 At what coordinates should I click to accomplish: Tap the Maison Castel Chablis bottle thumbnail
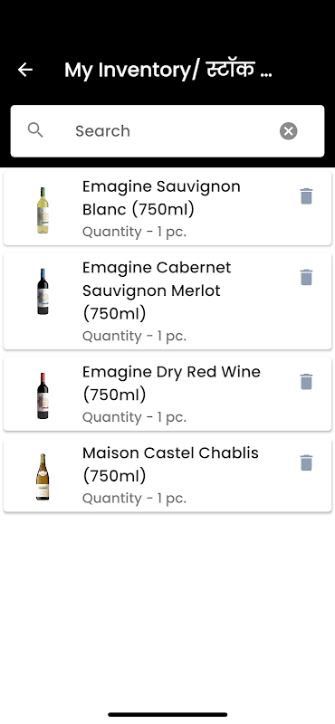(x=43, y=477)
